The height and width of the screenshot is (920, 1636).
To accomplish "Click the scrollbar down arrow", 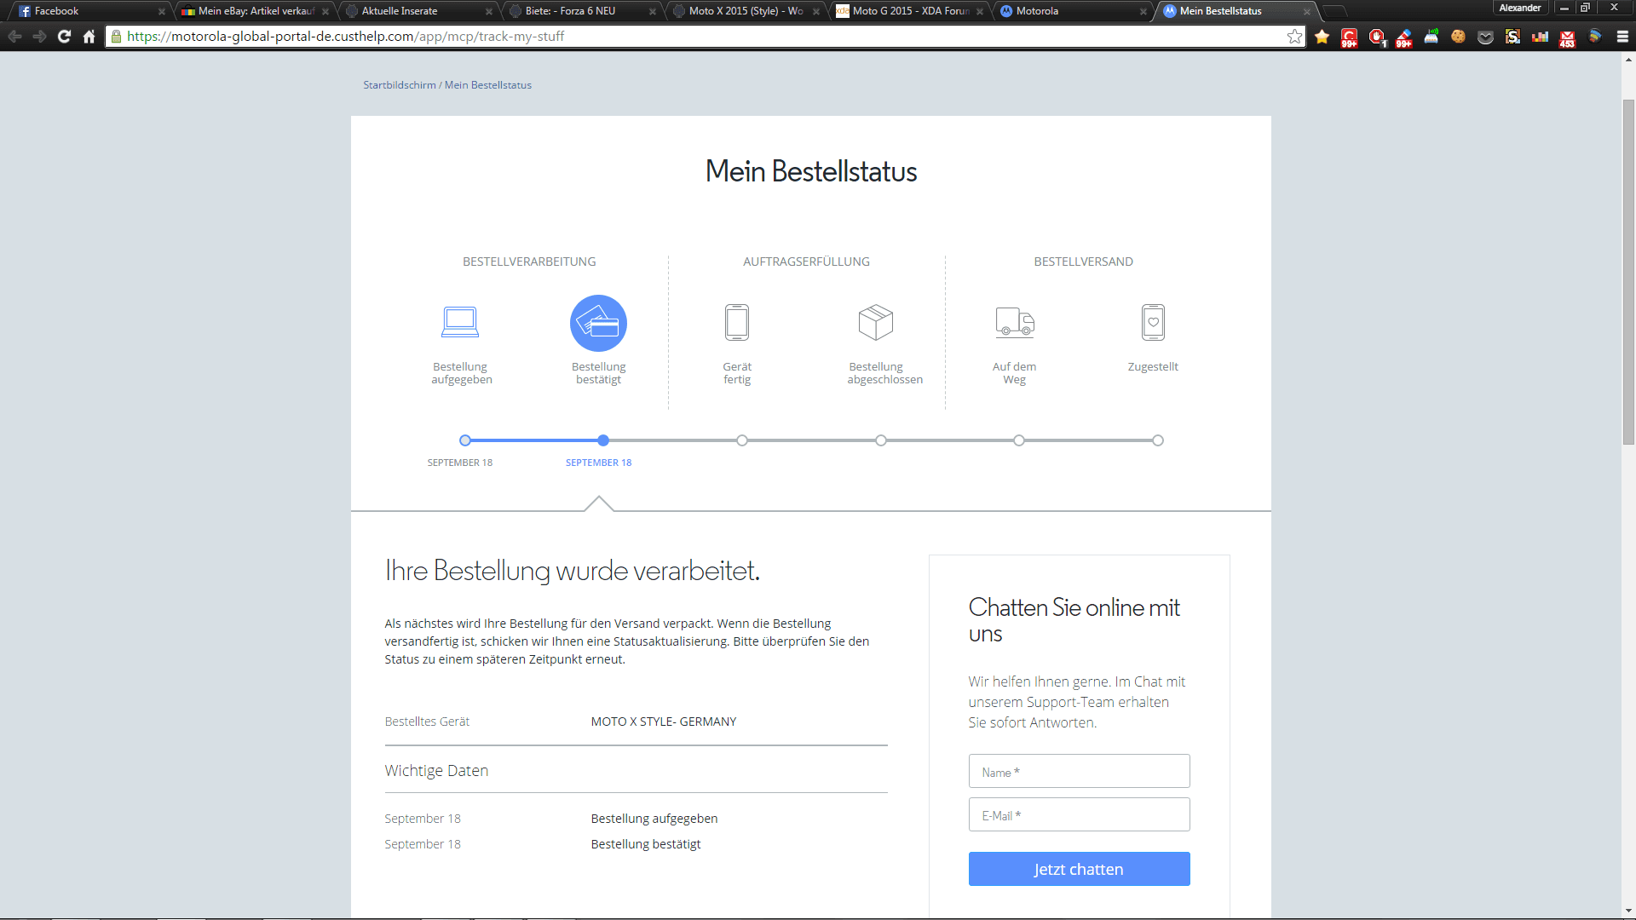I will tap(1628, 911).
